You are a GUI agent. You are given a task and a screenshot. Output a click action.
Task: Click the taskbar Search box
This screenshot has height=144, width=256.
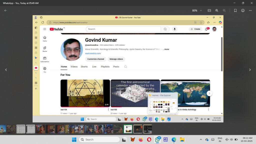[x=99, y=139]
